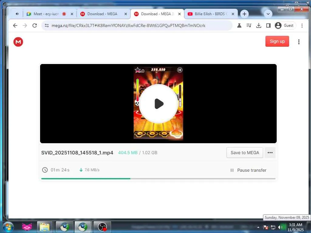Screen dimensions: 311x233
Task: Switch to first Download - MEGA tab
Action: (102, 14)
